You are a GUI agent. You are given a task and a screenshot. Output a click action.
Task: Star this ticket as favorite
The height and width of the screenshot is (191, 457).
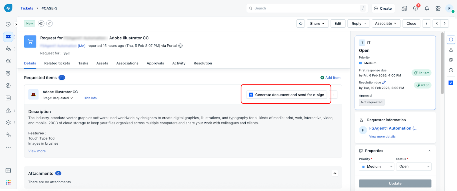click(301, 24)
